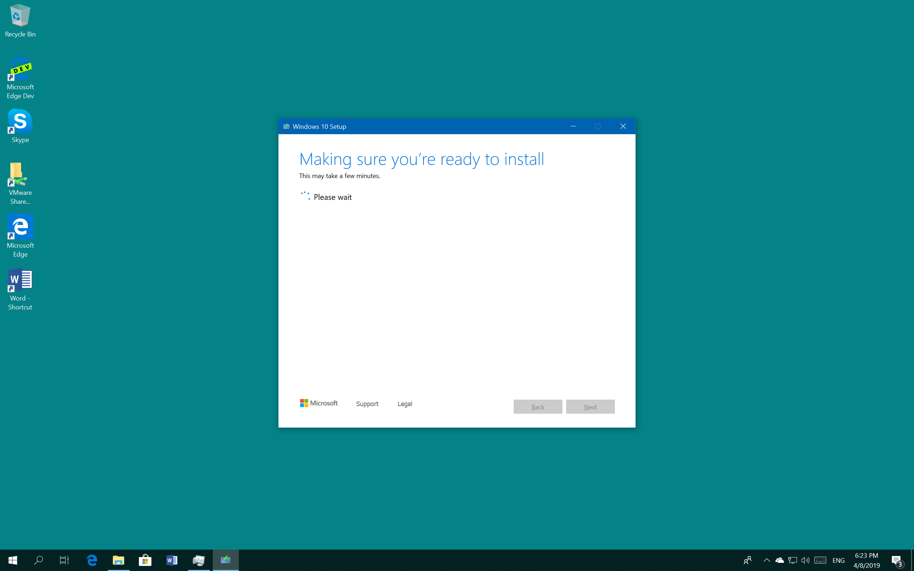Select the Skype desktop shortcut
The height and width of the screenshot is (571, 914).
20,126
